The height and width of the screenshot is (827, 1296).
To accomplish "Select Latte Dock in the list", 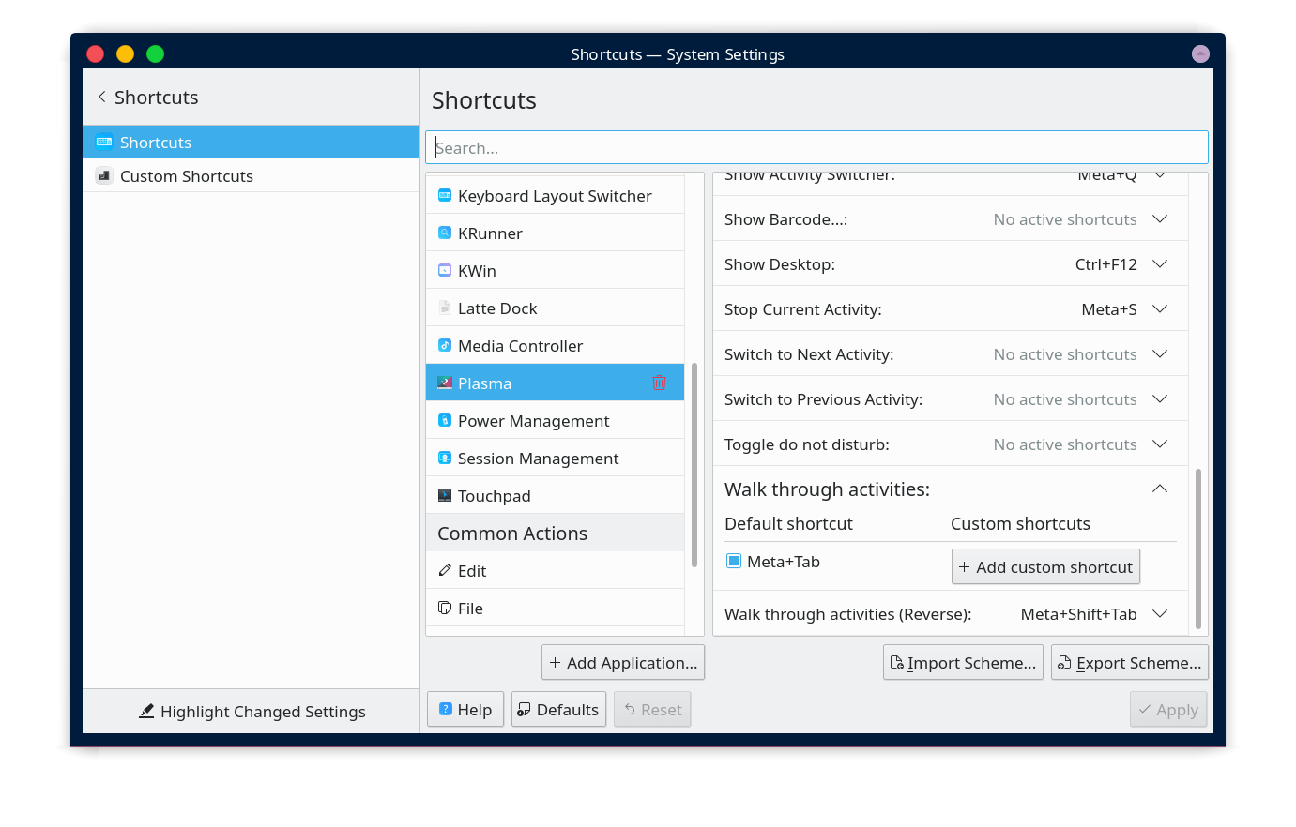I will tap(497, 308).
